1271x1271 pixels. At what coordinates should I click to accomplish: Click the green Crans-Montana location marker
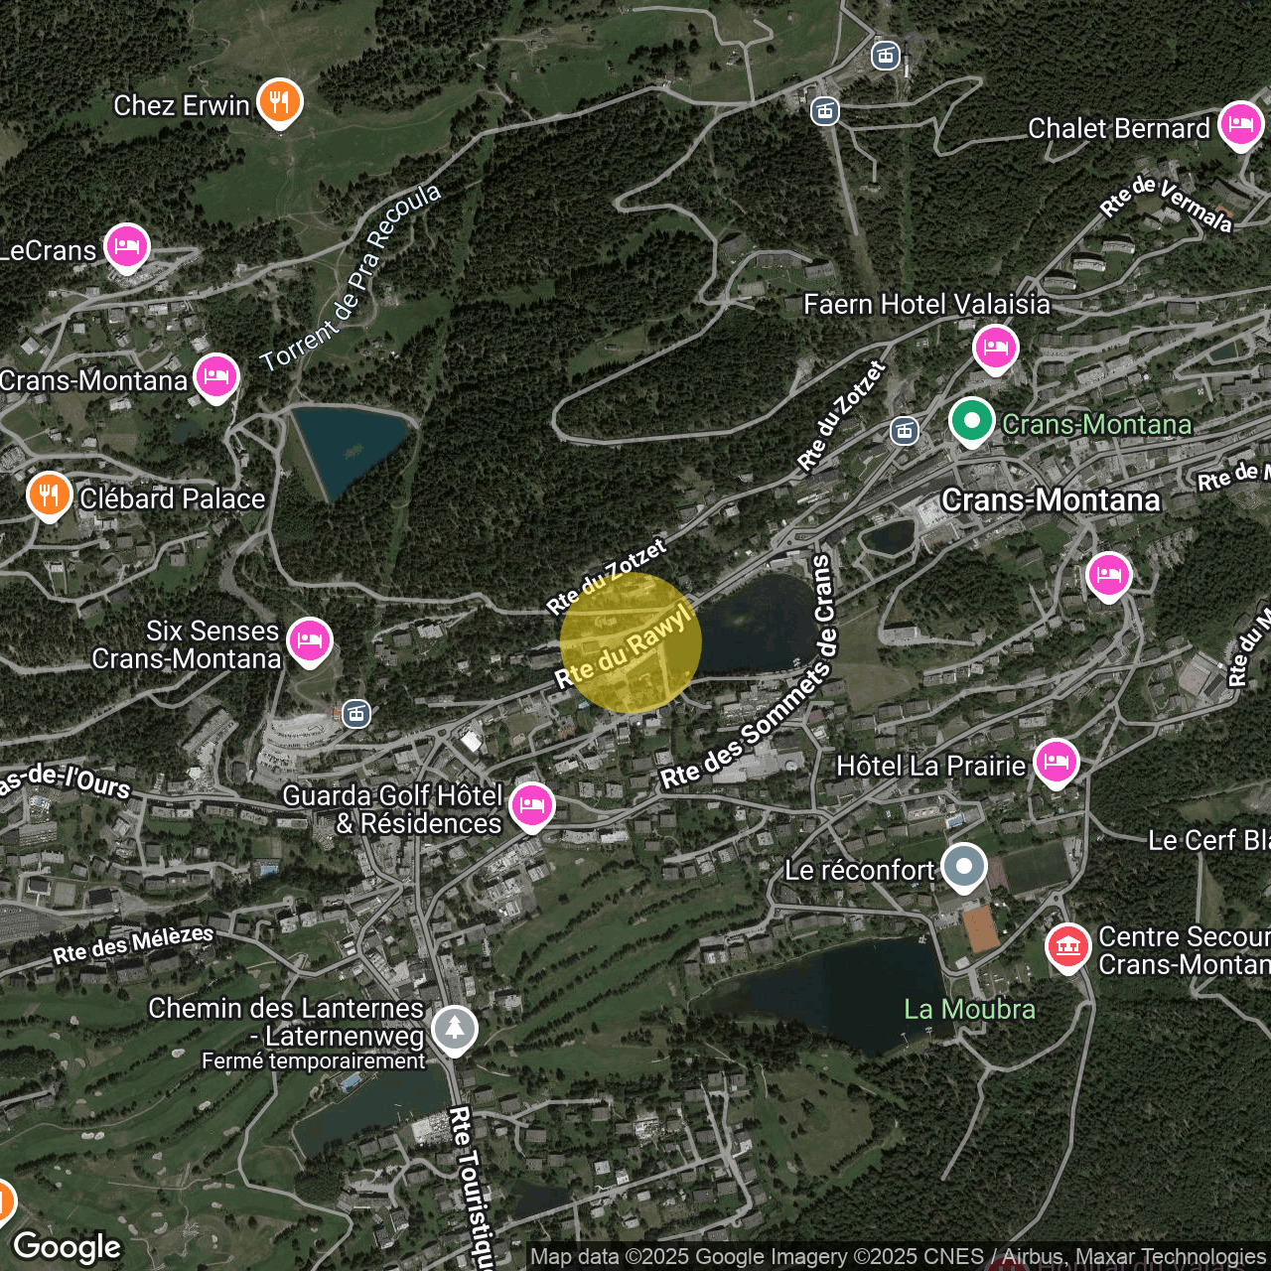[971, 421]
